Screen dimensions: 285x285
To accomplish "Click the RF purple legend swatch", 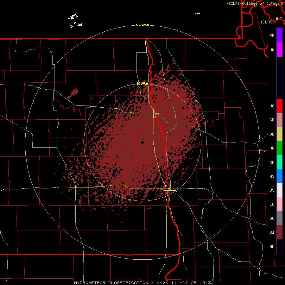I will tap(280, 35).
